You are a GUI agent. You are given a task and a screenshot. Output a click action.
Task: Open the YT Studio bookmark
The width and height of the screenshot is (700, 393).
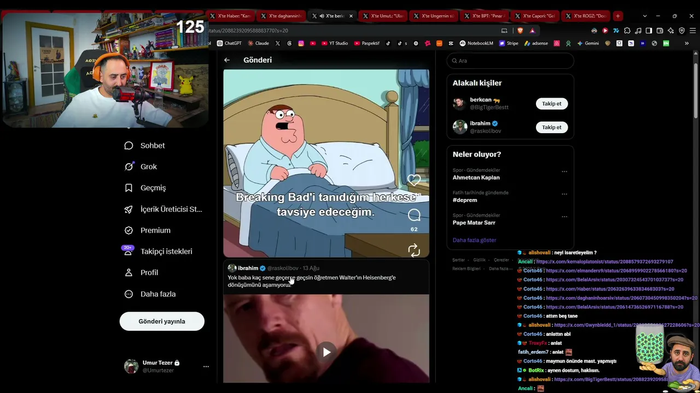pos(335,43)
